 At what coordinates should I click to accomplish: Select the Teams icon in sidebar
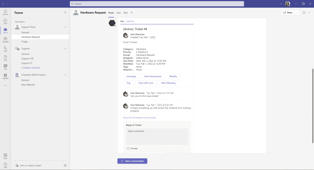(6, 31)
